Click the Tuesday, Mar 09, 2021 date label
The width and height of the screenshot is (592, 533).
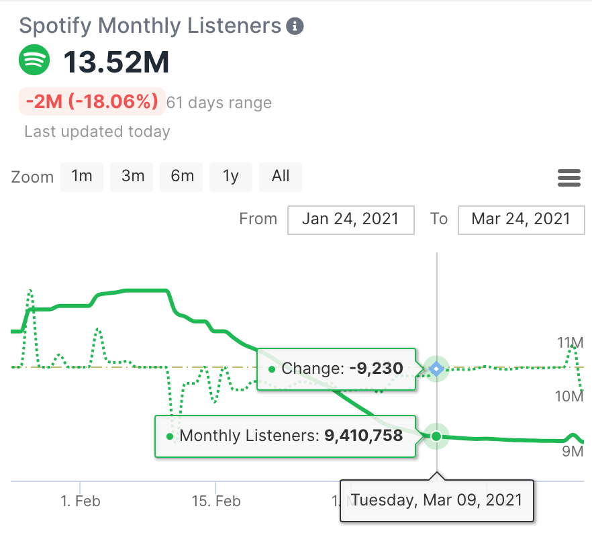[436, 500]
